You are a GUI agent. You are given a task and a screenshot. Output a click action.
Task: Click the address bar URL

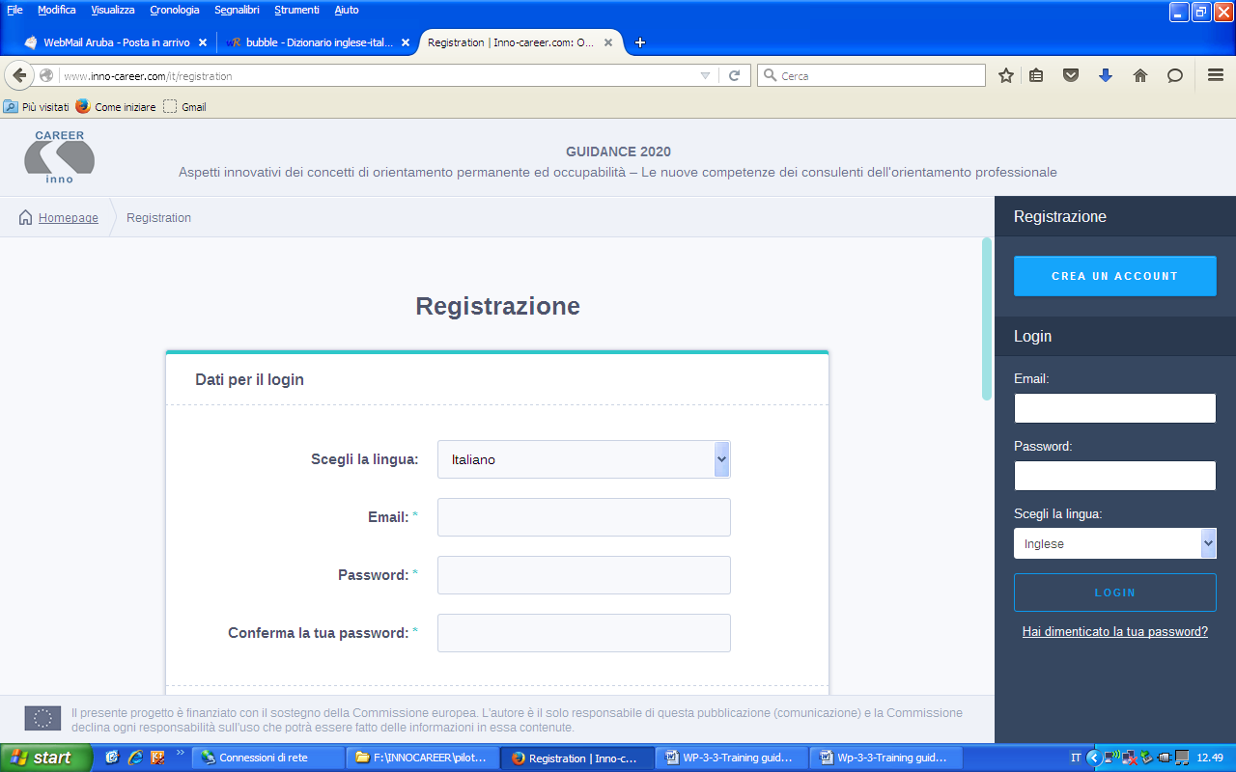(377, 75)
